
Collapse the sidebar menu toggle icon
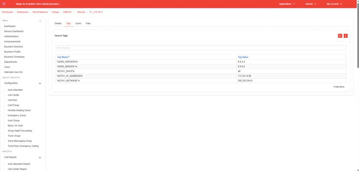click(x=40, y=21)
